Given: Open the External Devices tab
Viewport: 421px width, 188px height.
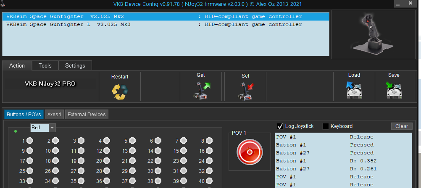Looking at the screenshot, I should (87, 115).
